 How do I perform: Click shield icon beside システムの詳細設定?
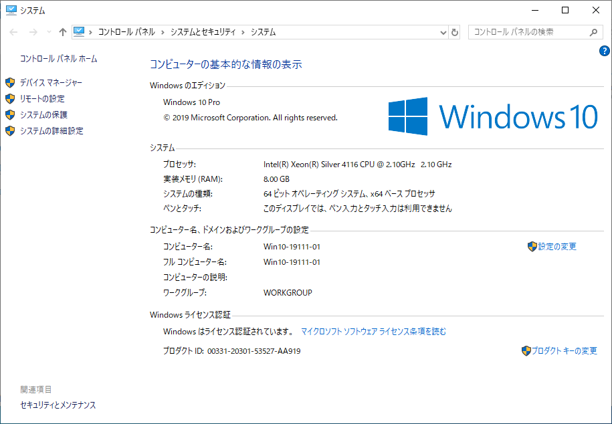pos(10,131)
